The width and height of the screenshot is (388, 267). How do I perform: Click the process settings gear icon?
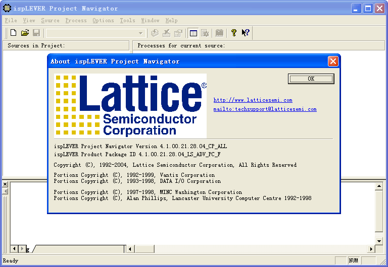(205, 33)
